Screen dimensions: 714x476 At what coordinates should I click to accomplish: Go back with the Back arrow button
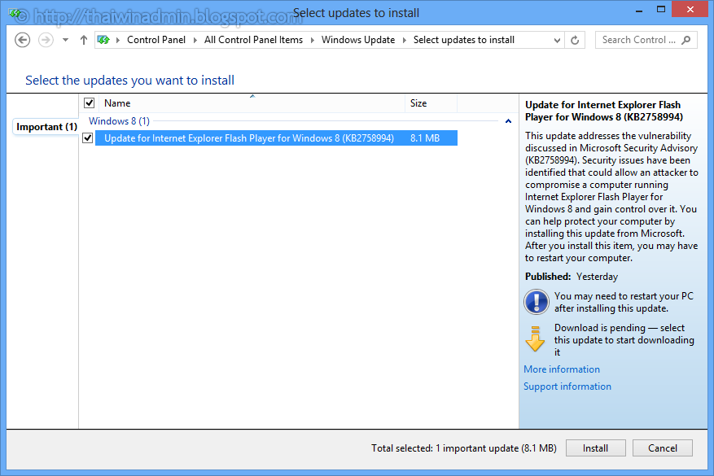[x=22, y=40]
